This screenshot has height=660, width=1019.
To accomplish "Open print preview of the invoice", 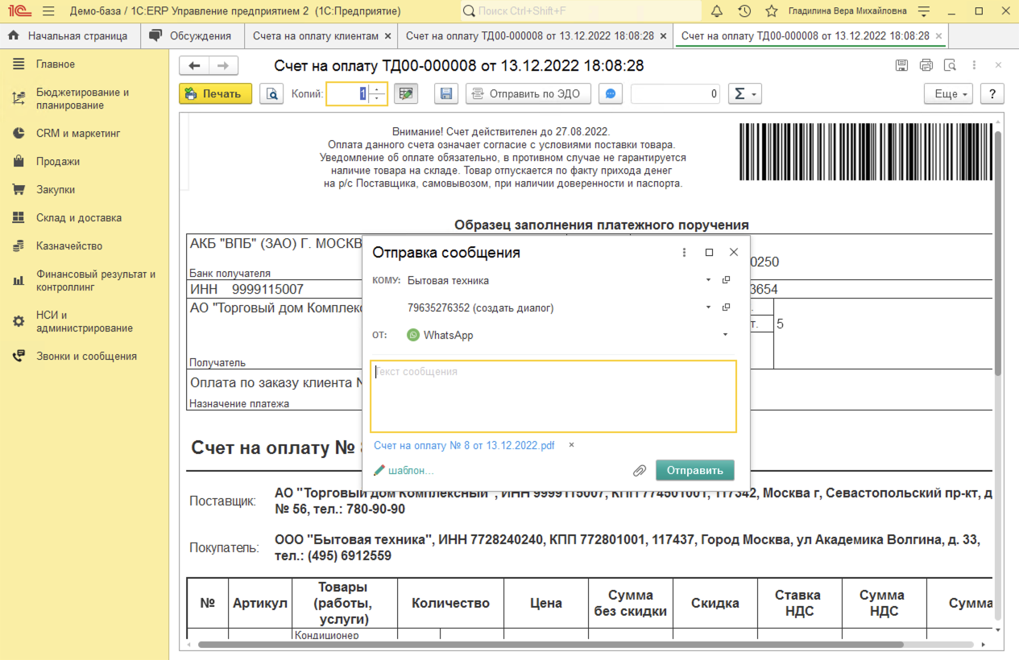I will point(271,93).
